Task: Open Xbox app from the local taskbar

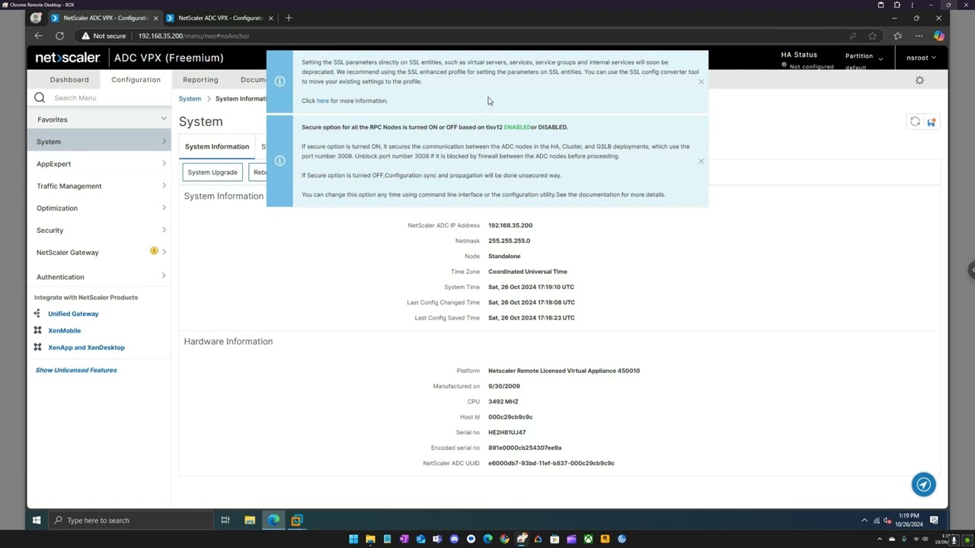Action: pyautogui.click(x=588, y=539)
